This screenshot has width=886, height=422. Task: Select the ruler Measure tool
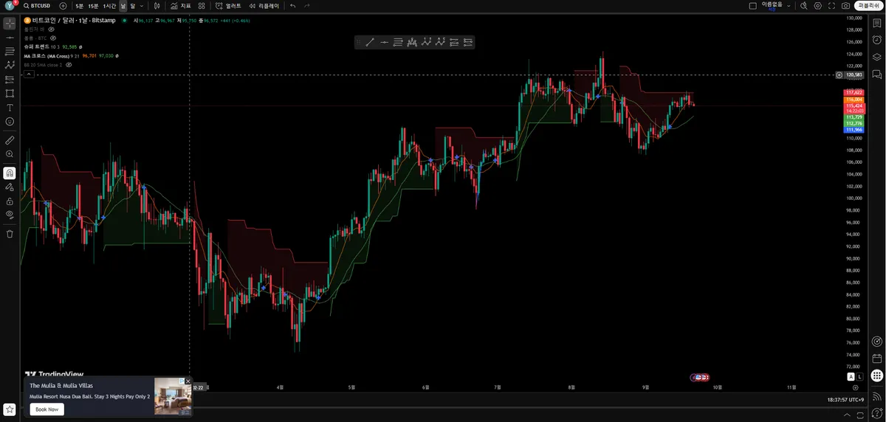[10, 139]
